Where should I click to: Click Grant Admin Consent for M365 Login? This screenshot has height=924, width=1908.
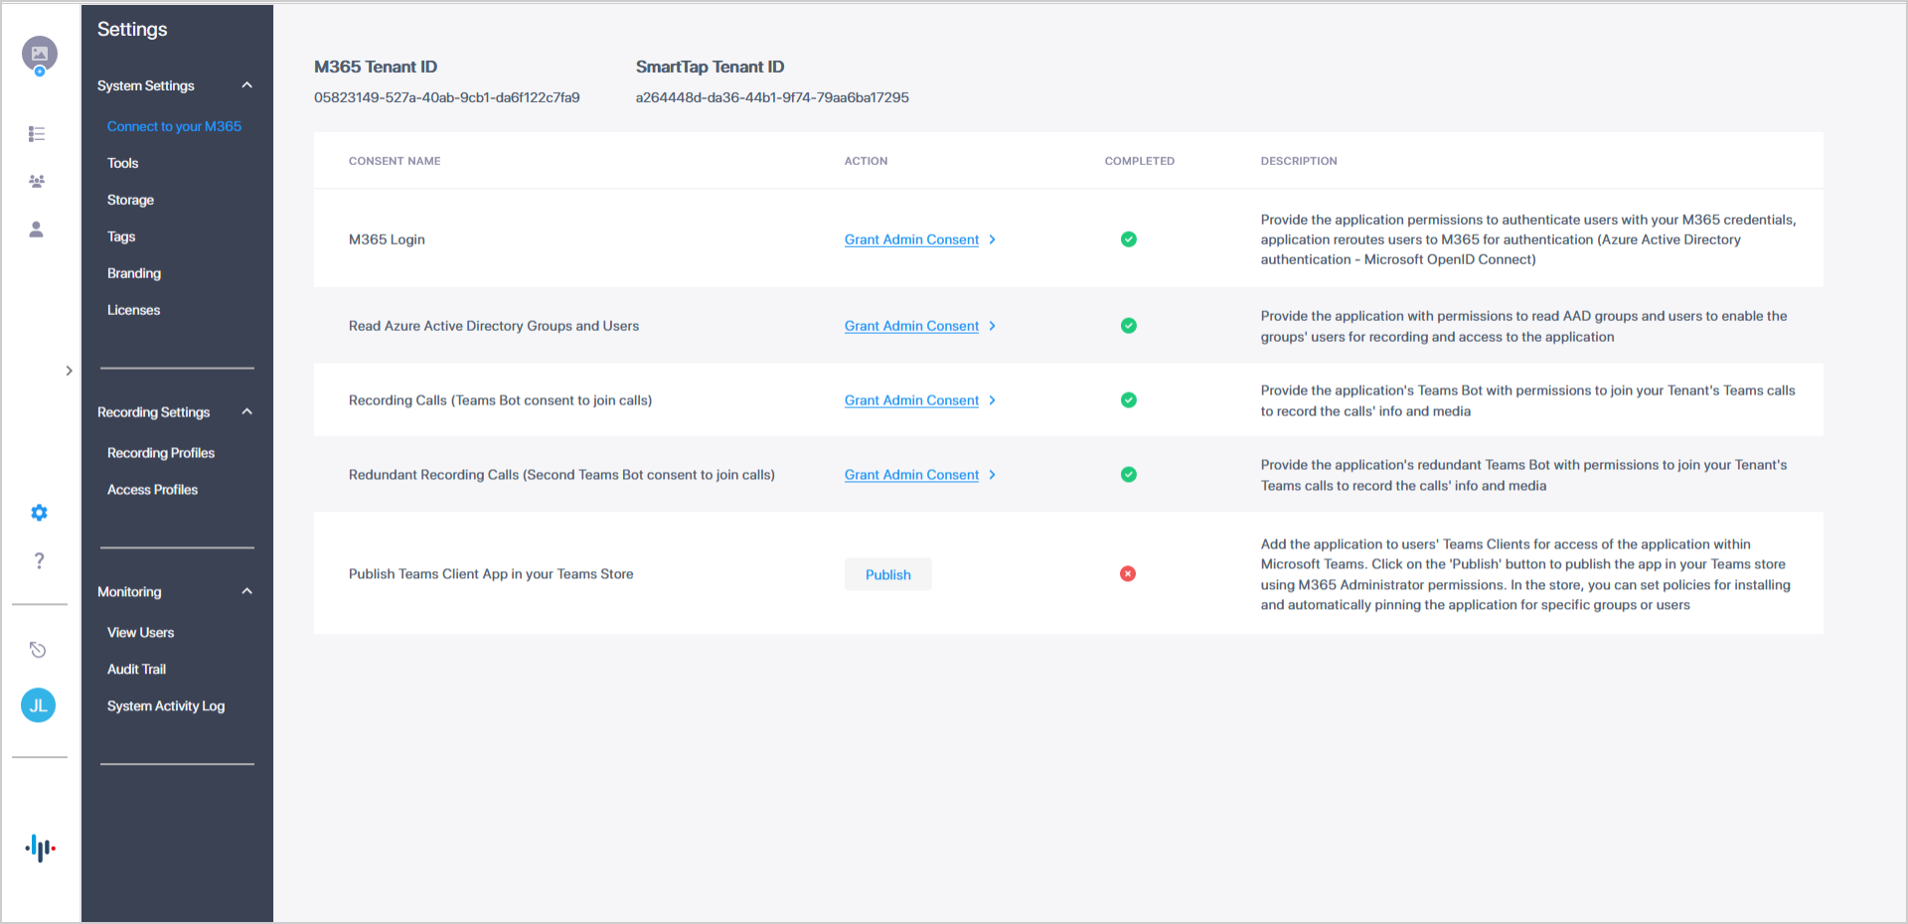click(x=911, y=239)
